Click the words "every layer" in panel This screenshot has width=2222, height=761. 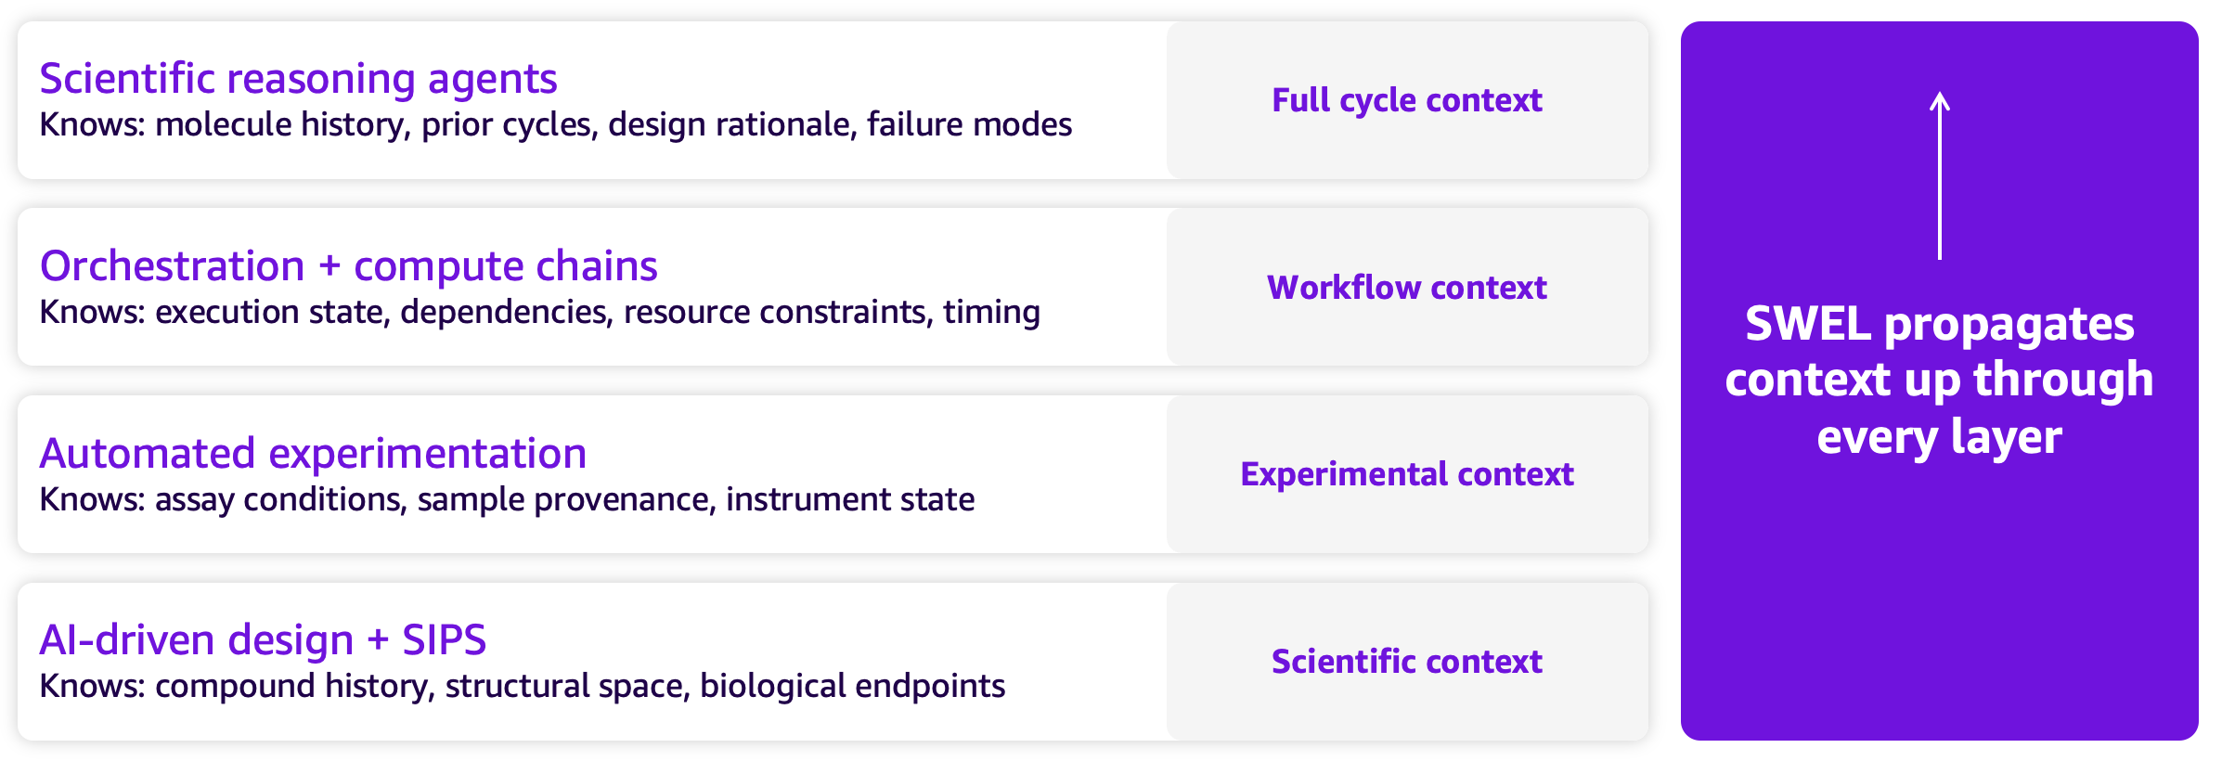(1939, 437)
